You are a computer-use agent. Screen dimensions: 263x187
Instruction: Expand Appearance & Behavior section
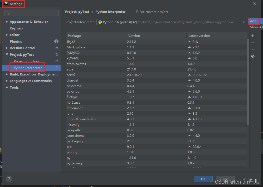tap(7, 22)
